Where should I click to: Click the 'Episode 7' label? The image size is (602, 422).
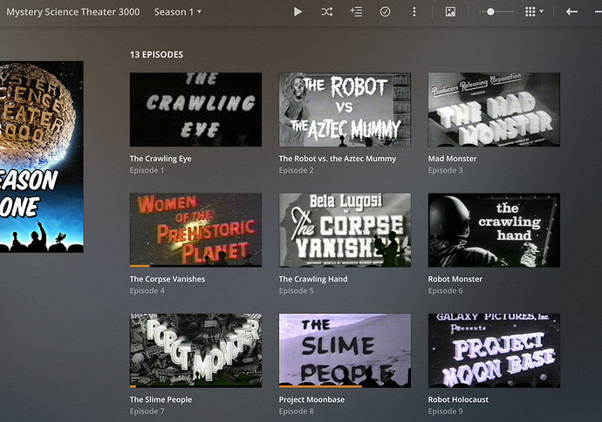click(x=147, y=412)
